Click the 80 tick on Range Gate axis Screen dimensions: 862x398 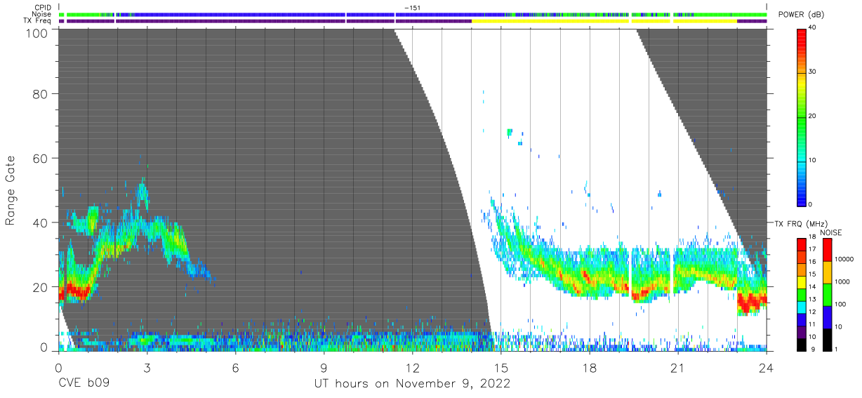coord(40,93)
